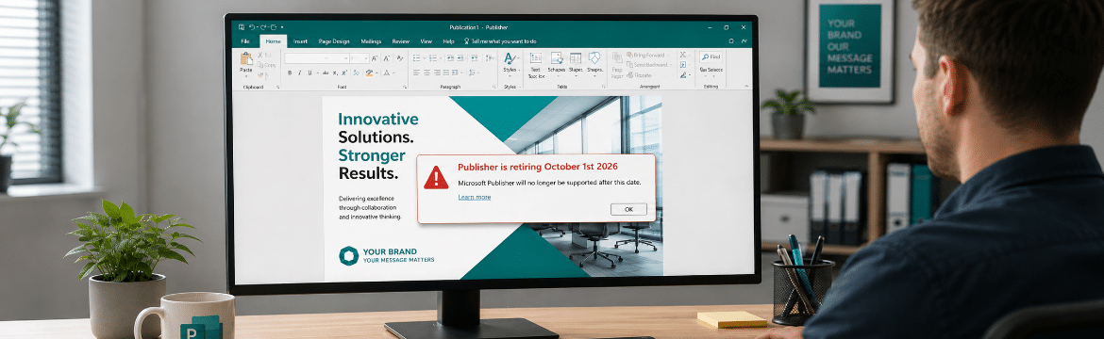Click the Find button in Editing group
This screenshot has height=339, width=1104.
tap(711, 56)
